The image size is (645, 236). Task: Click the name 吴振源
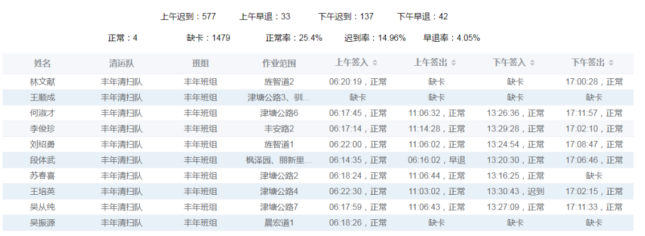(42, 222)
